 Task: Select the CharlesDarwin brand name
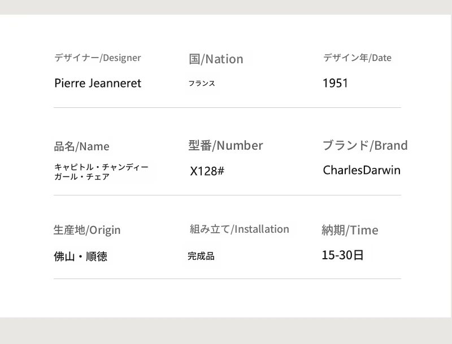pos(362,170)
